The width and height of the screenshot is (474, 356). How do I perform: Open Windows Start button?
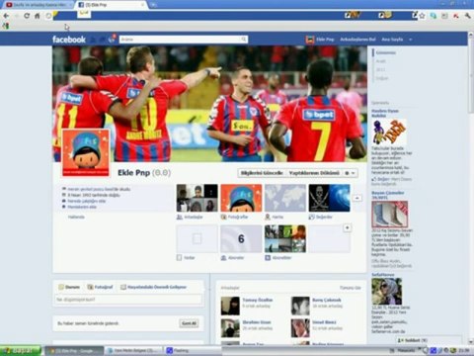(x=21, y=350)
